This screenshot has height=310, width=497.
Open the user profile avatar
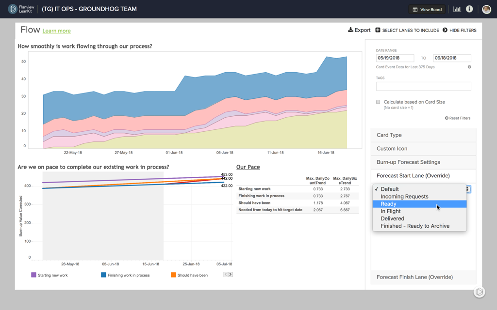coord(486,9)
